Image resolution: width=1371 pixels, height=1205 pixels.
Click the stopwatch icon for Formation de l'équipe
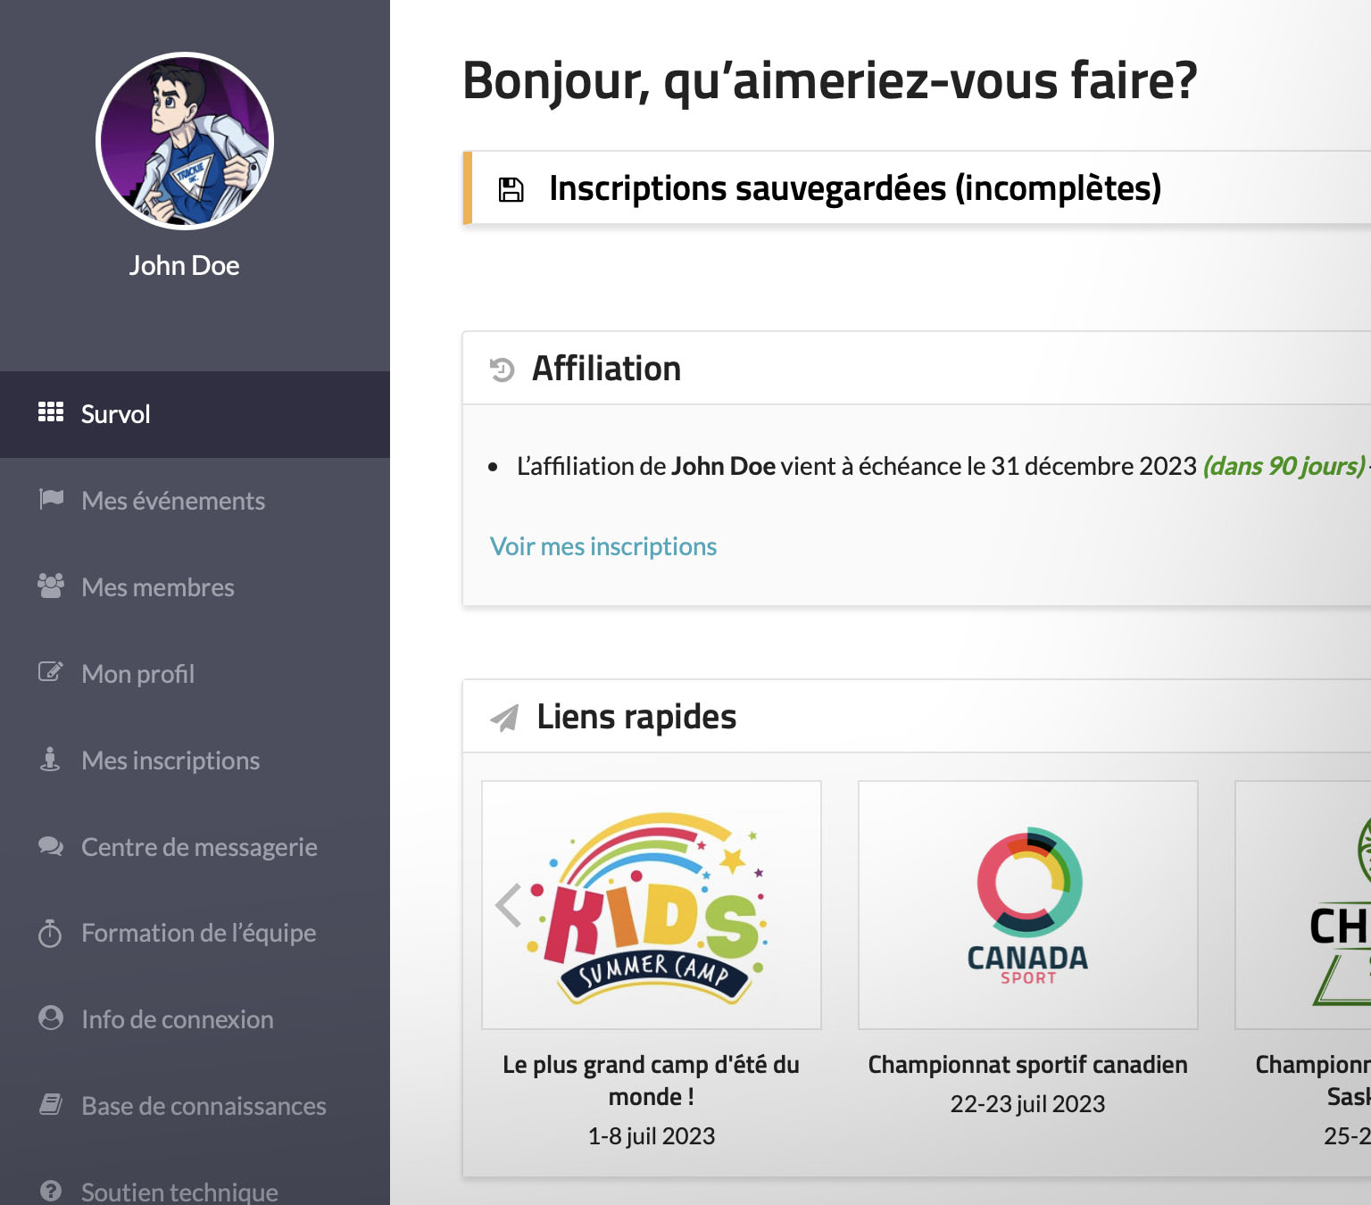pyautogui.click(x=51, y=933)
